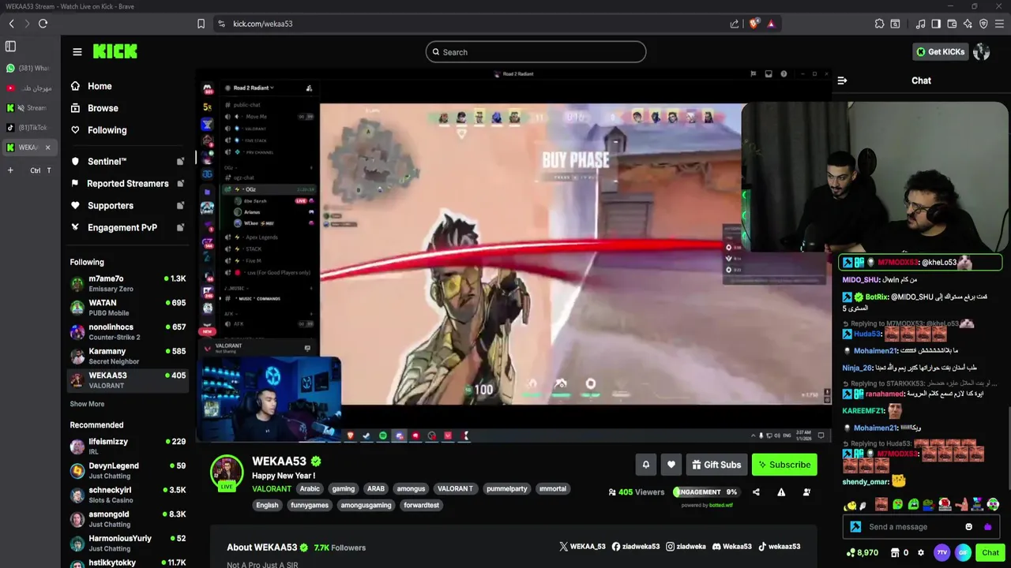Click the VALORANT category link
This screenshot has height=568, width=1011.
(271, 489)
